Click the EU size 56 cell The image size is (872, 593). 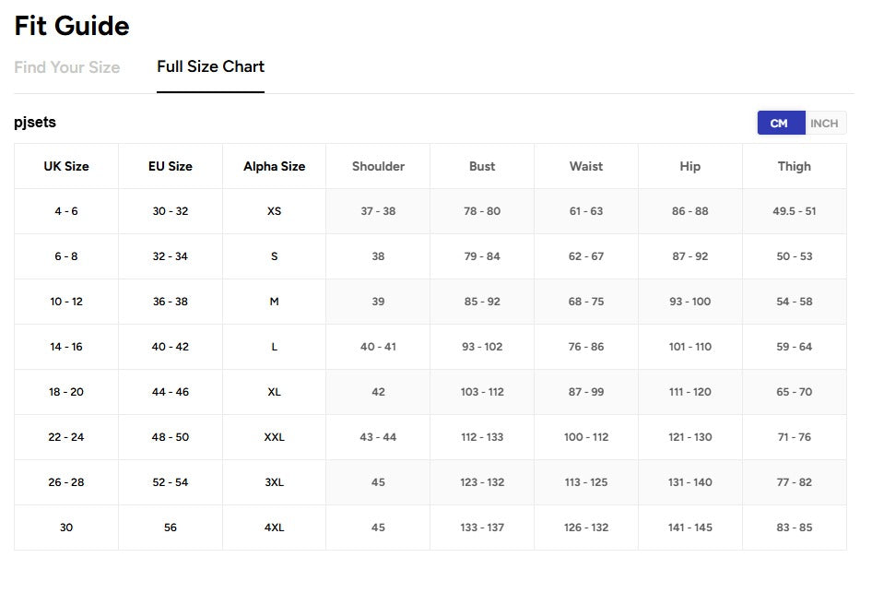point(171,528)
